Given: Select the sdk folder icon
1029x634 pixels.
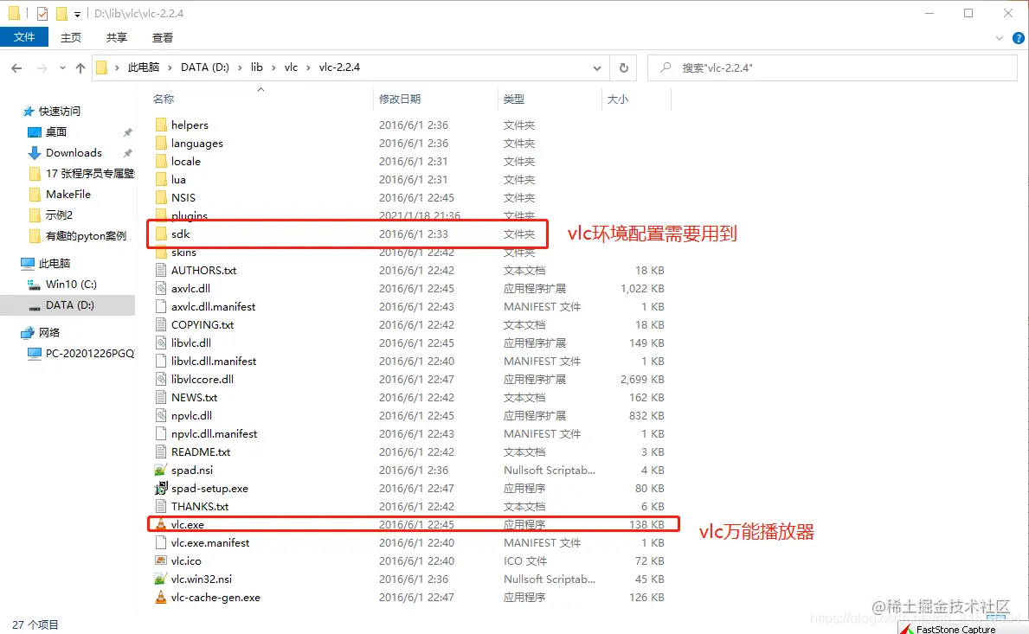Looking at the screenshot, I should tap(161, 234).
